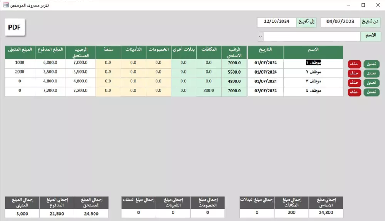Select the name cell موظف ٢
The width and height of the screenshot is (385, 221).
click(313, 72)
